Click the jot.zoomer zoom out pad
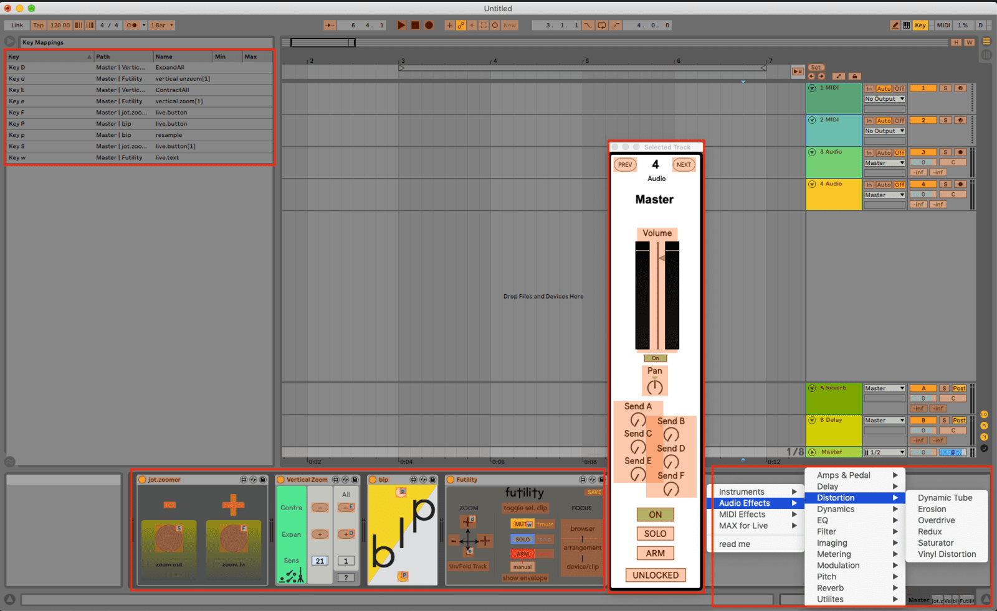The image size is (997, 611). tap(169, 539)
